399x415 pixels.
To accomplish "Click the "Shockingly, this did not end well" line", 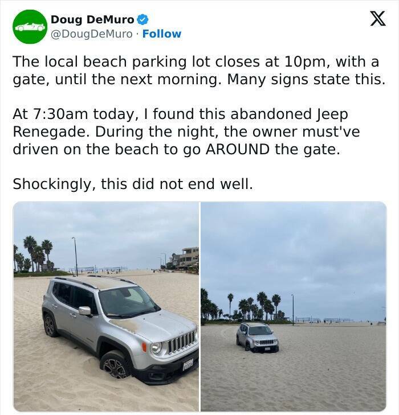I will coord(132,184).
